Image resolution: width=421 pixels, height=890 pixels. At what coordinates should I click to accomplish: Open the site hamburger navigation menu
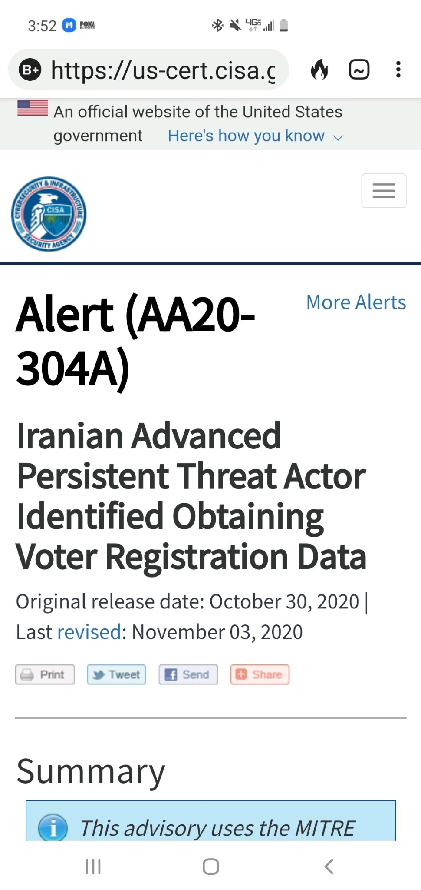[383, 191]
